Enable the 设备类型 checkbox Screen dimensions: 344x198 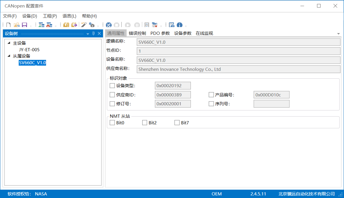(x=112, y=85)
